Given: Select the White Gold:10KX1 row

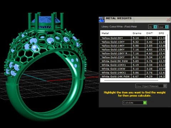Looking at the screenshot, I should tap(133, 65).
